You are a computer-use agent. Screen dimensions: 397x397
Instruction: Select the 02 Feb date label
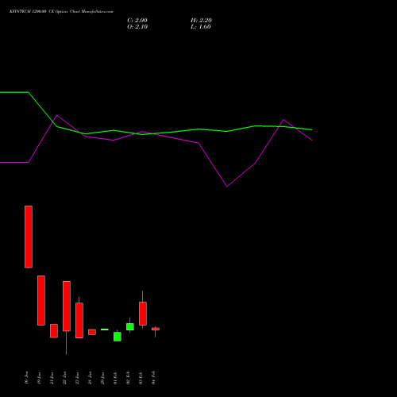(x=128, y=378)
